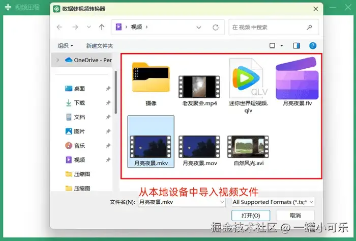
Task: Select the 迷你世界短视频.qlv file
Action: 248,85
